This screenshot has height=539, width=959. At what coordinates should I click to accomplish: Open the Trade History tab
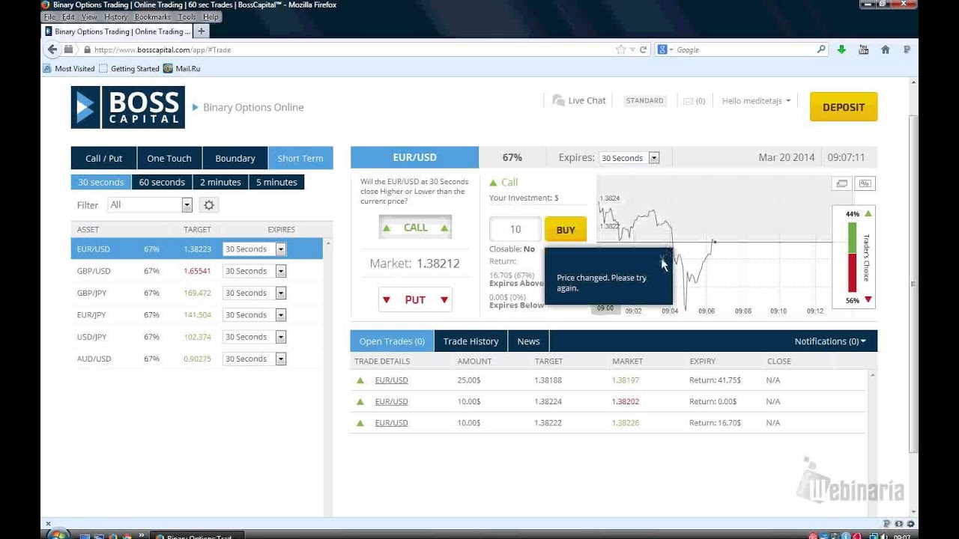click(471, 341)
